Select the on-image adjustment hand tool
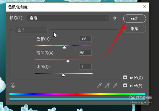Screen dimensions: 159x111 tap(13, 86)
